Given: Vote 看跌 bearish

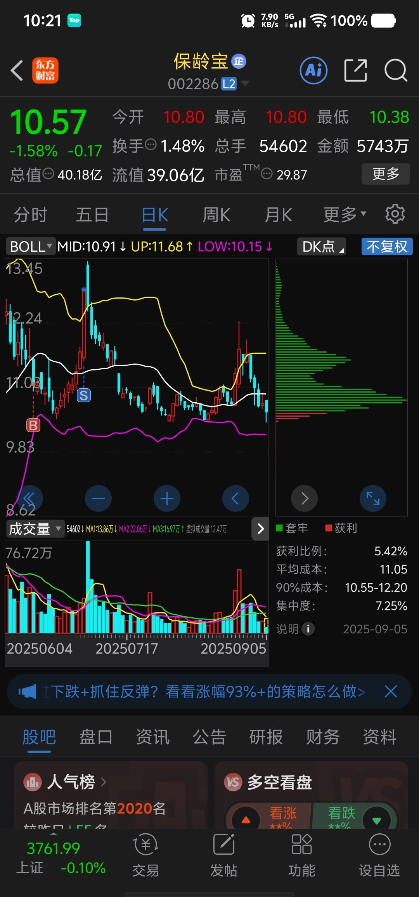Looking at the screenshot, I should point(355,816).
